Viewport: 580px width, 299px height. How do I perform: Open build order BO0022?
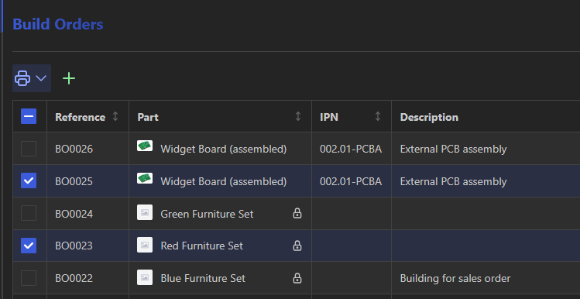pos(74,278)
